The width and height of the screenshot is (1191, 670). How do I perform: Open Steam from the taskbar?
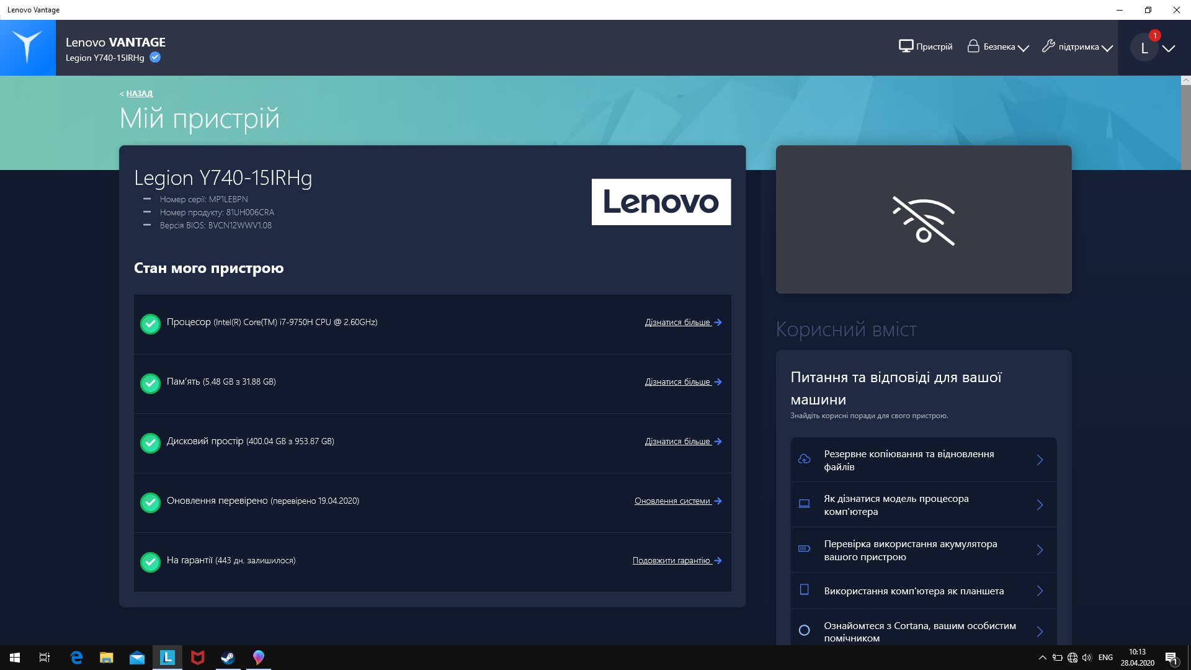[x=228, y=658]
